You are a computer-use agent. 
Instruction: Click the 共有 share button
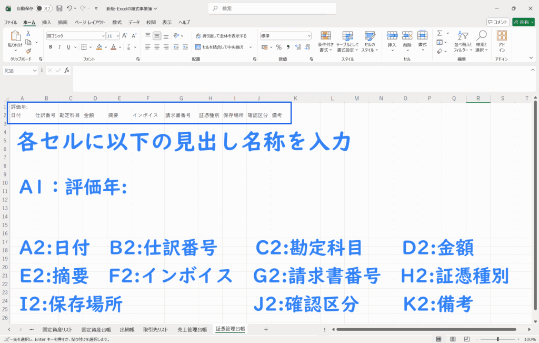click(523, 22)
